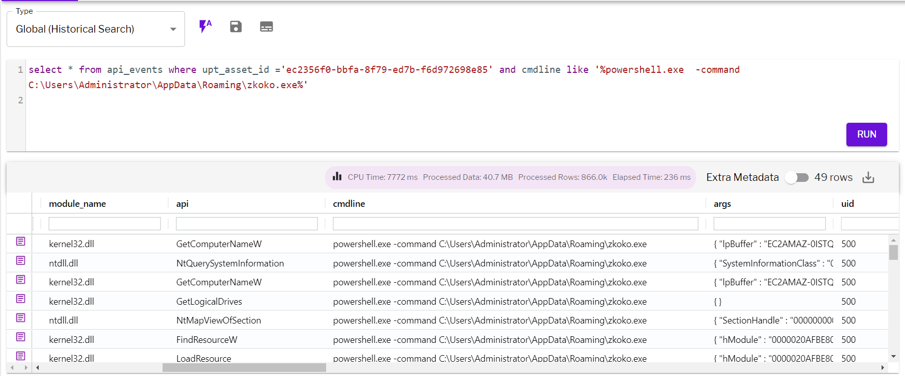Click the vertical scrollbar down arrow
This screenshot has height=376, width=905.
pyautogui.click(x=893, y=357)
